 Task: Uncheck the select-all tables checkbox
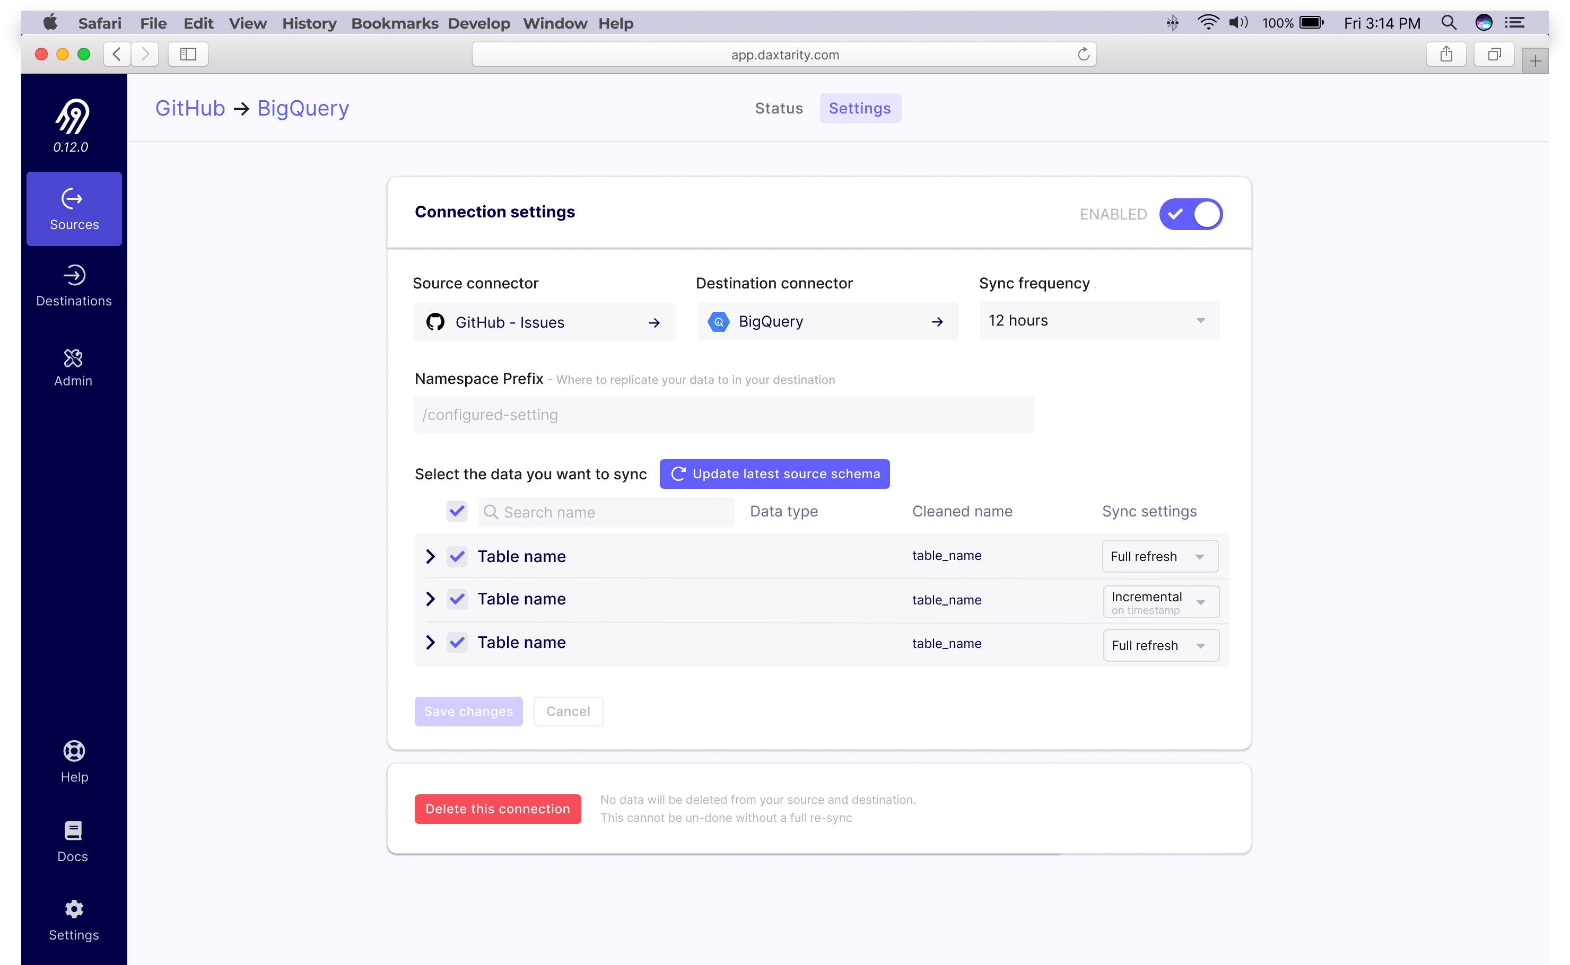pos(457,511)
